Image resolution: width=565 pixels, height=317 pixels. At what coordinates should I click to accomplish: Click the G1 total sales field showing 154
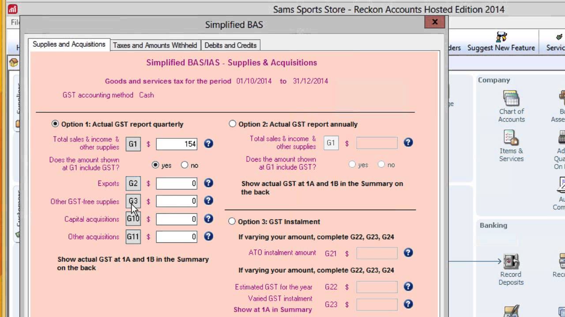pyautogui.click(x=177, y=144)
